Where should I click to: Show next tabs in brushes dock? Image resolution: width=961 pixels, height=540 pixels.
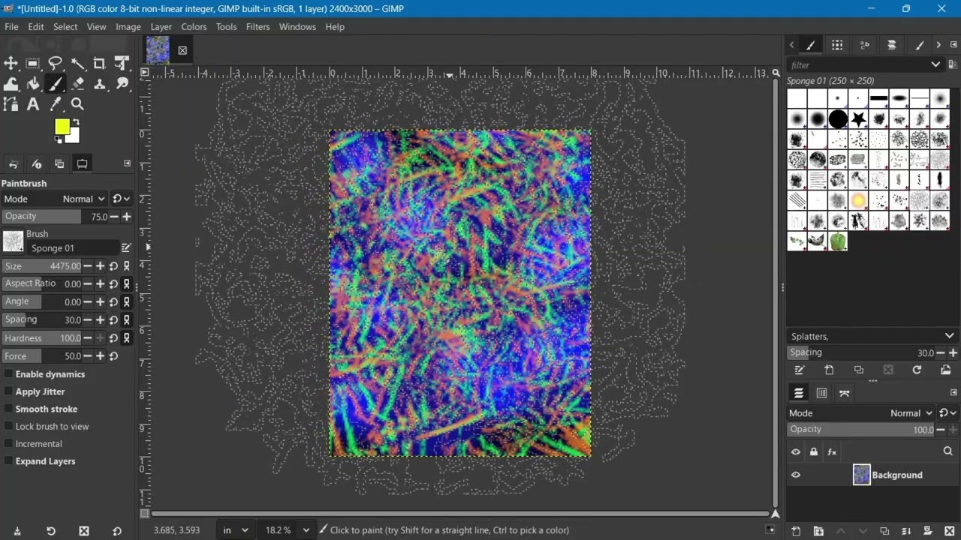click(938, 45)
